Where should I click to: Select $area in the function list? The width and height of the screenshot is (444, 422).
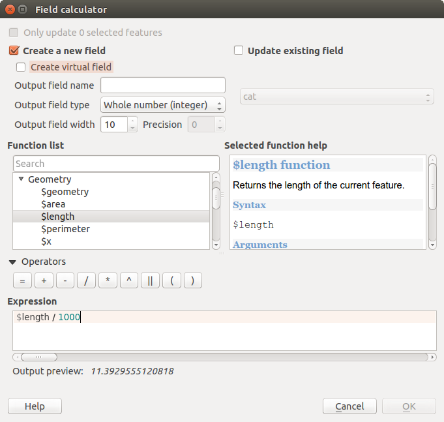[x=53, y=204]
